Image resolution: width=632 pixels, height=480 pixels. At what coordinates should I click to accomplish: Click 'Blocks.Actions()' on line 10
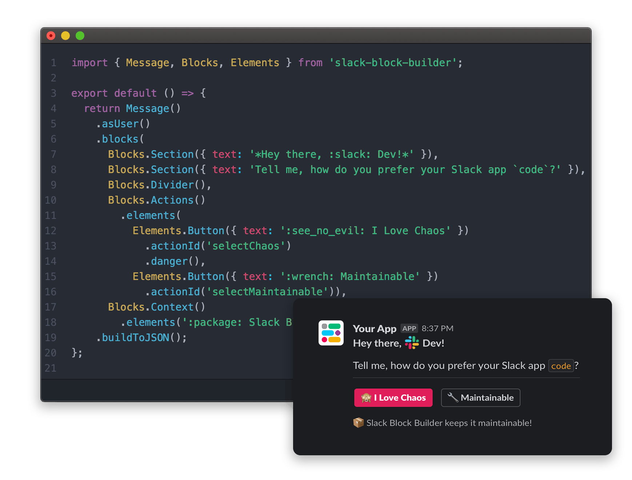(157, 200)
